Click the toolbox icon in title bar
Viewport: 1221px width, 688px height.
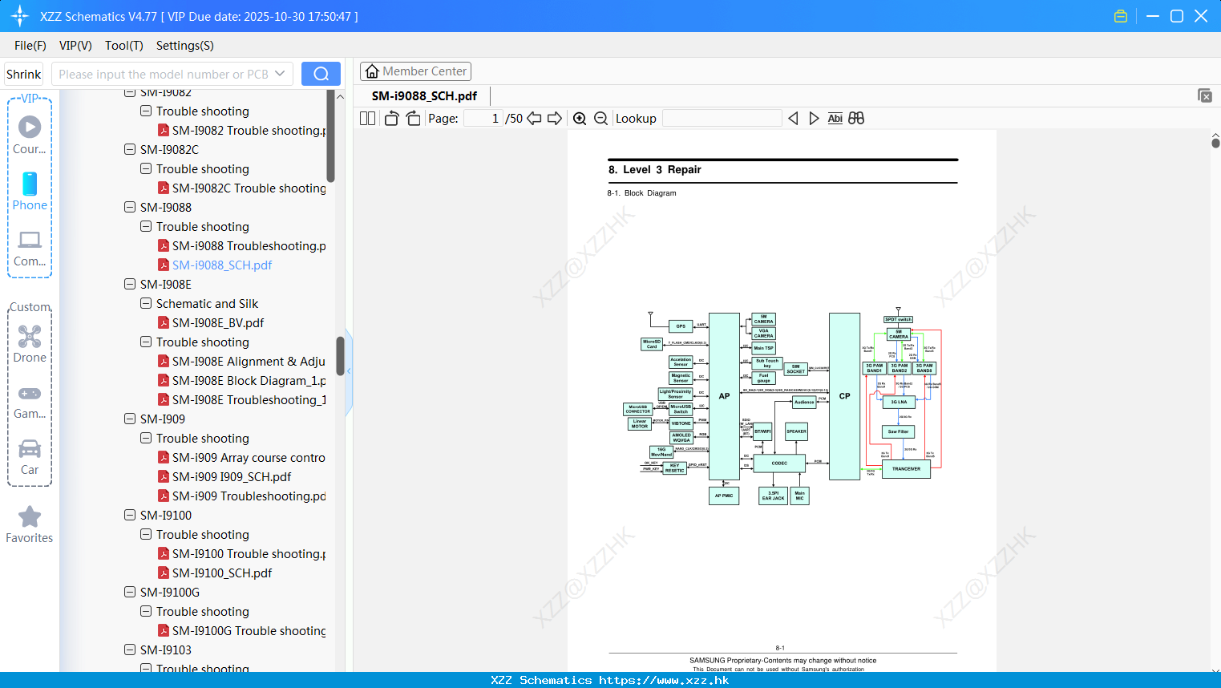tap(1121, 16)
